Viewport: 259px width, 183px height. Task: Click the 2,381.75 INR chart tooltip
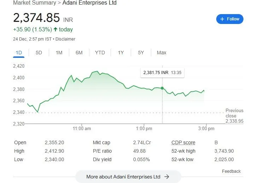coord(162,73)
